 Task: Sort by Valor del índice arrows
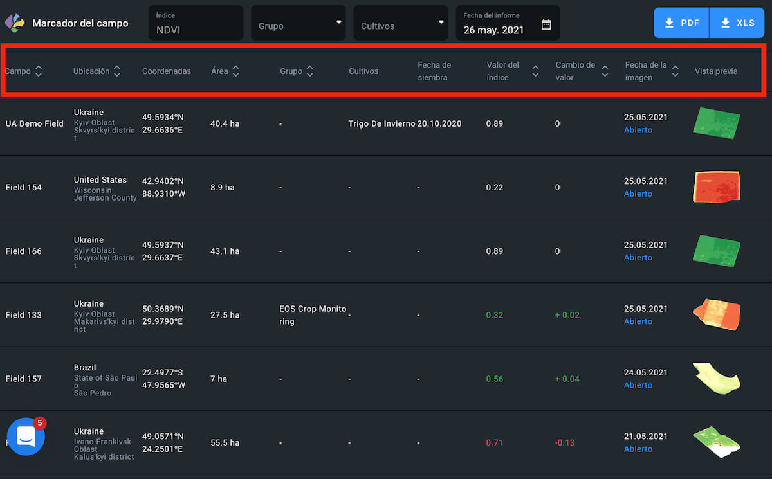point(535,71)
